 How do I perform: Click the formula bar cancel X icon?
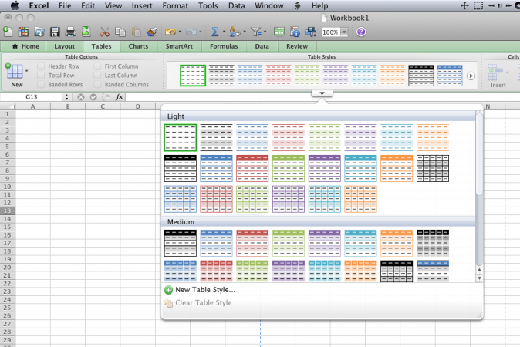coord(81,97)
